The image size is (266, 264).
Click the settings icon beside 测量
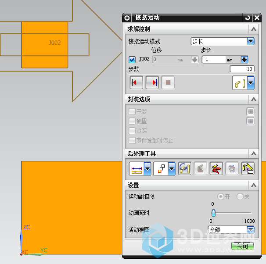tap(250, 121)
